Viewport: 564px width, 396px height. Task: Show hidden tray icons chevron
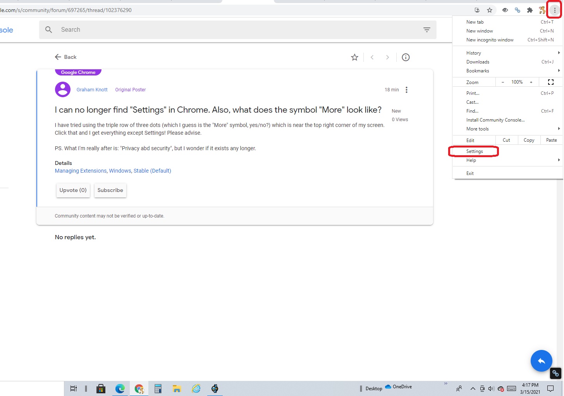tap(473, 389)
